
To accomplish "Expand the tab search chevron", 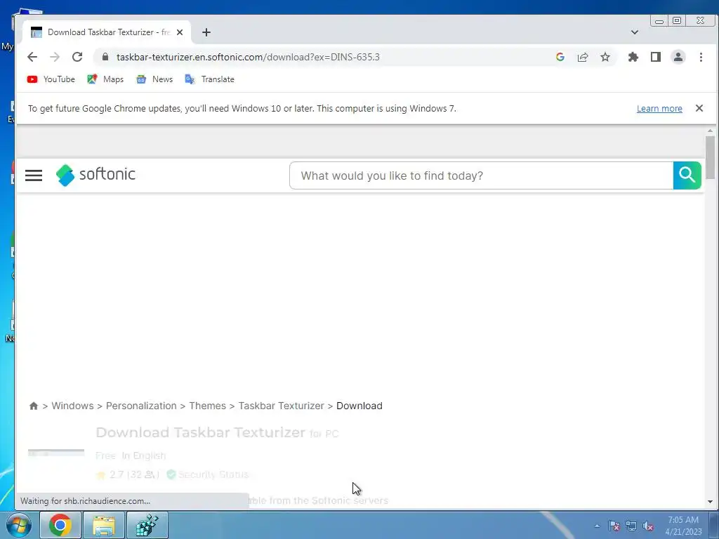I will 635,32.
